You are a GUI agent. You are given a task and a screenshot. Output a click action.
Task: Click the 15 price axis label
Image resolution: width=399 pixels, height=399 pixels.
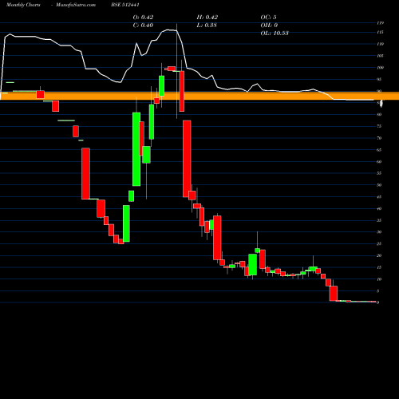379,267
